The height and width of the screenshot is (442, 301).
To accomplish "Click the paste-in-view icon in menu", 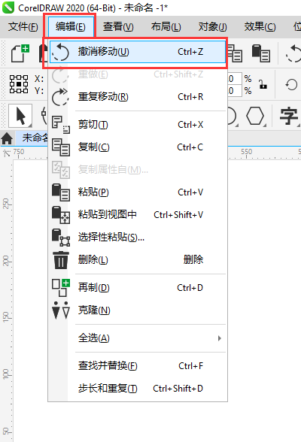I will click(x=61, y=215).
